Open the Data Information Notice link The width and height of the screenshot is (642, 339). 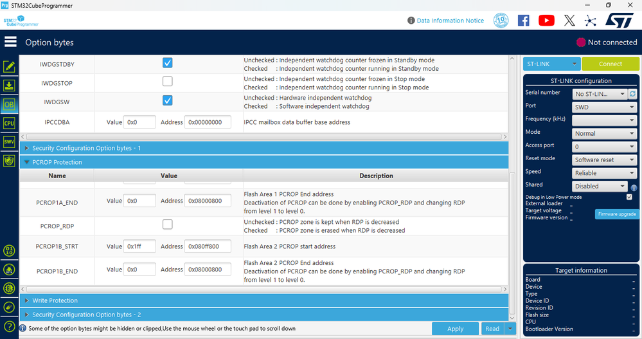pos(450,21)
